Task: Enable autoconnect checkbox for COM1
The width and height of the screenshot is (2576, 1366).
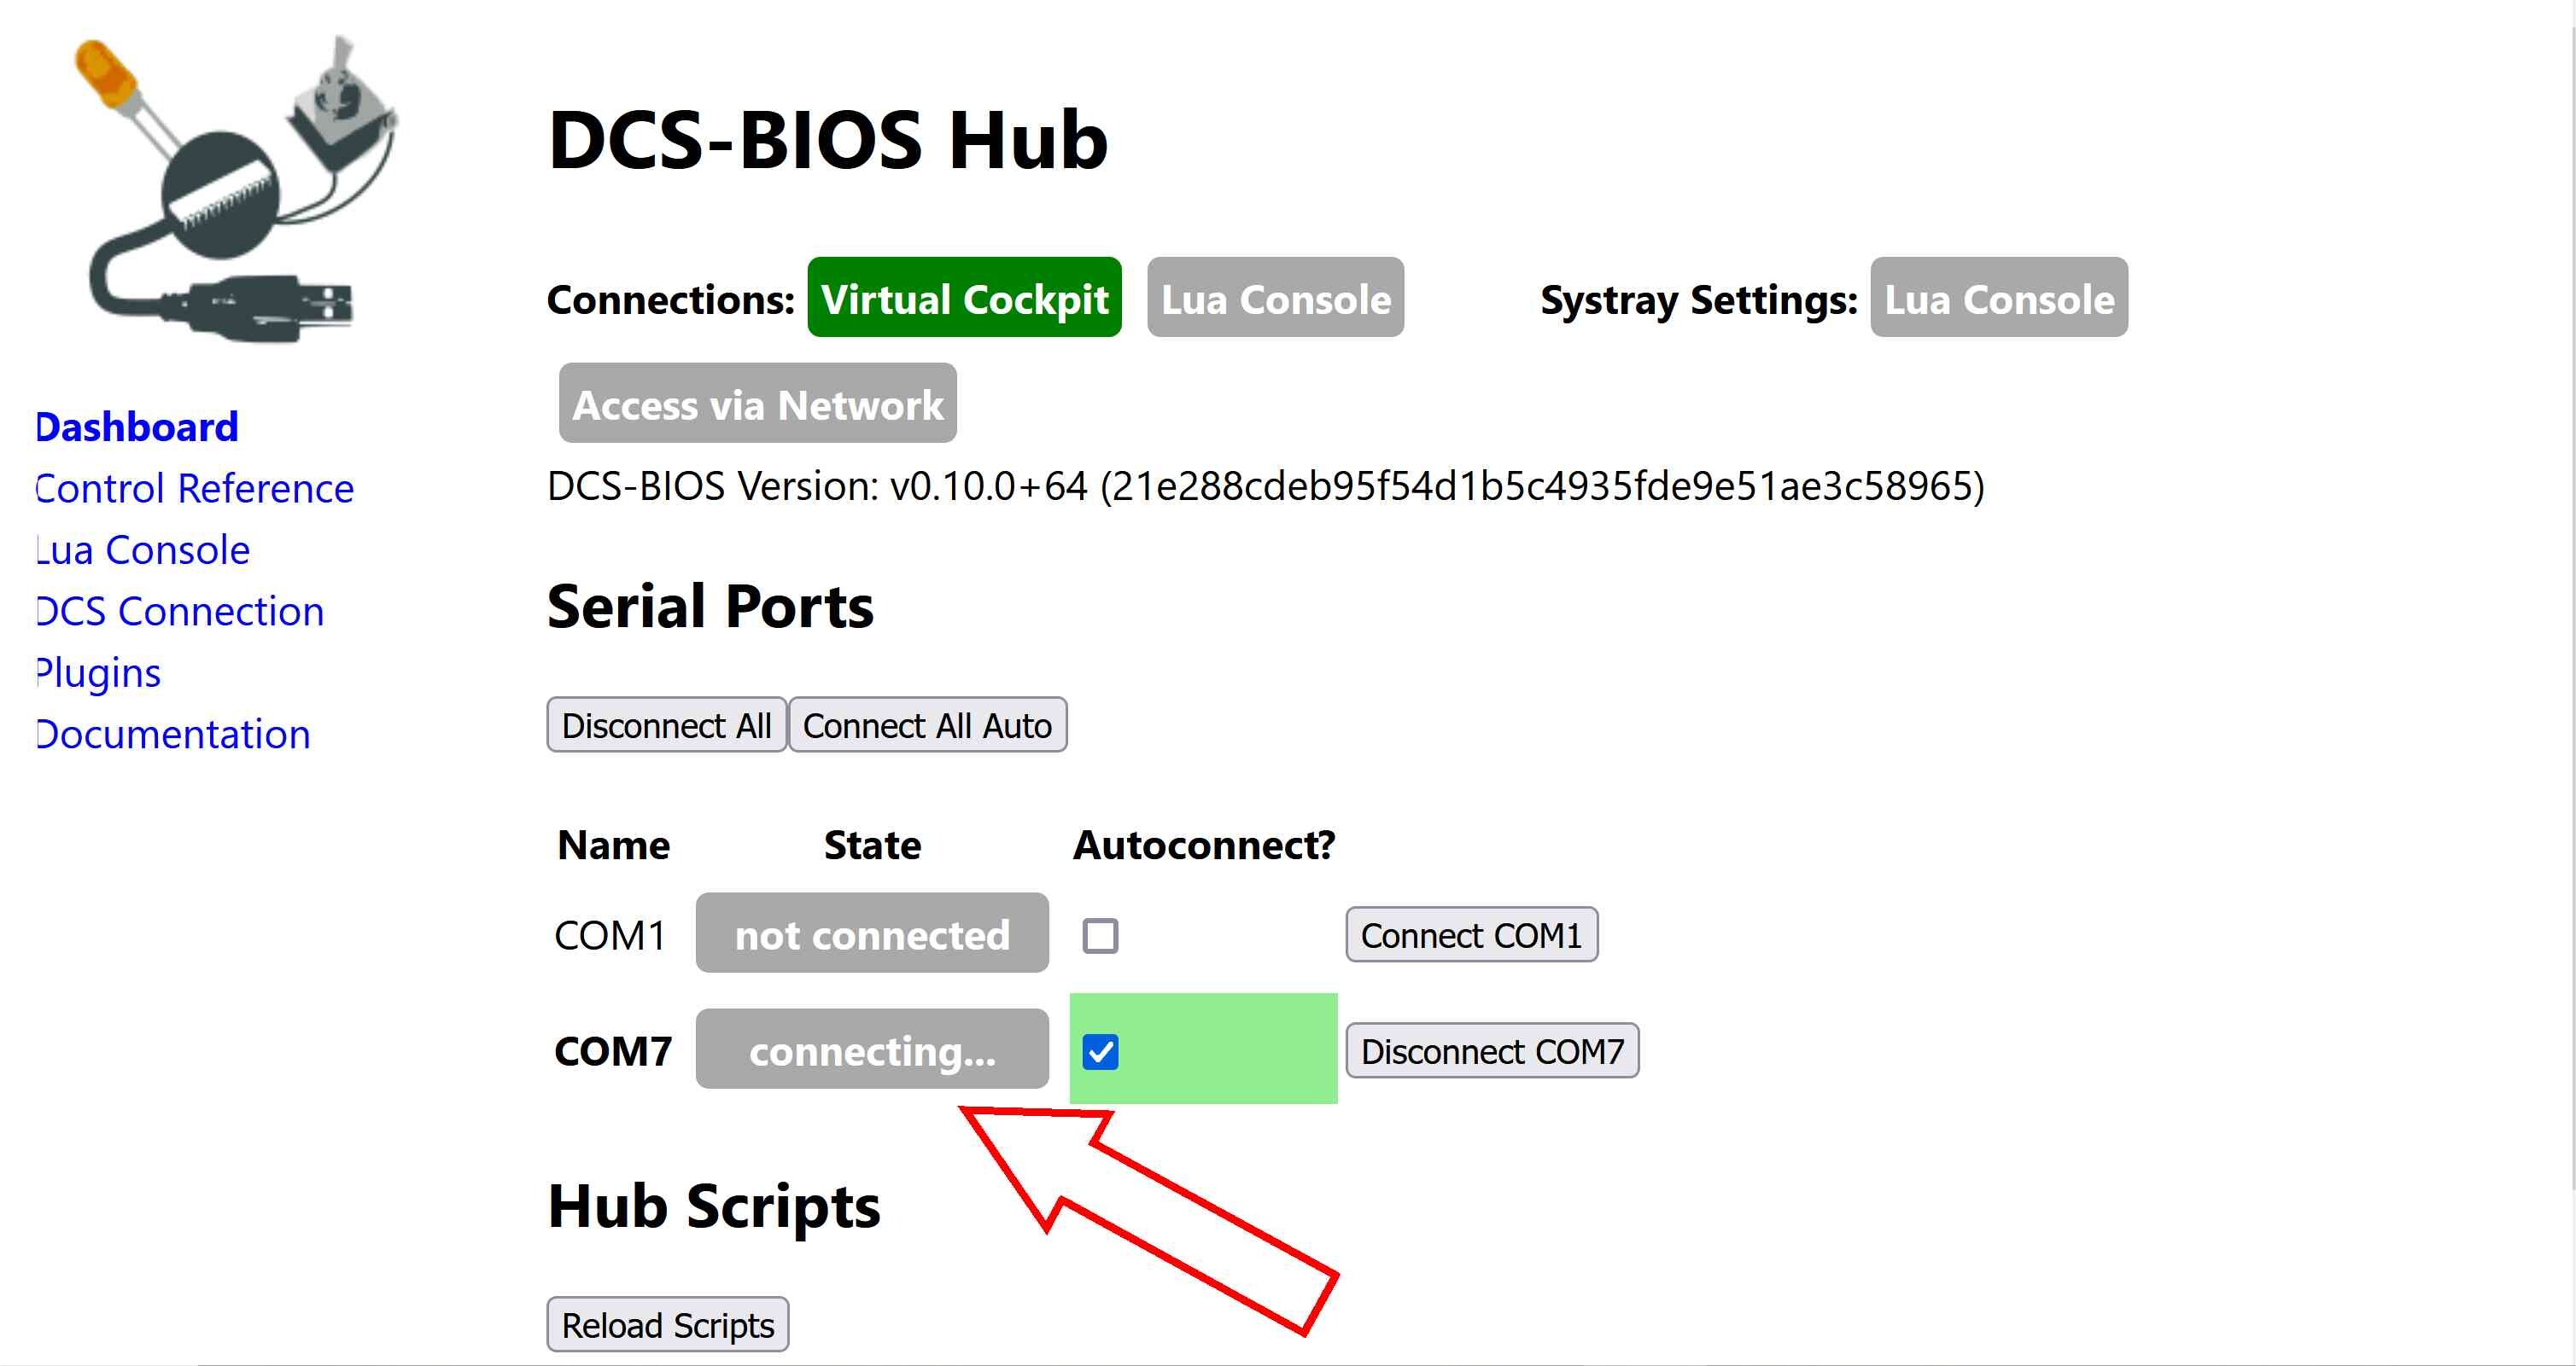Action: coord(1100,935)
